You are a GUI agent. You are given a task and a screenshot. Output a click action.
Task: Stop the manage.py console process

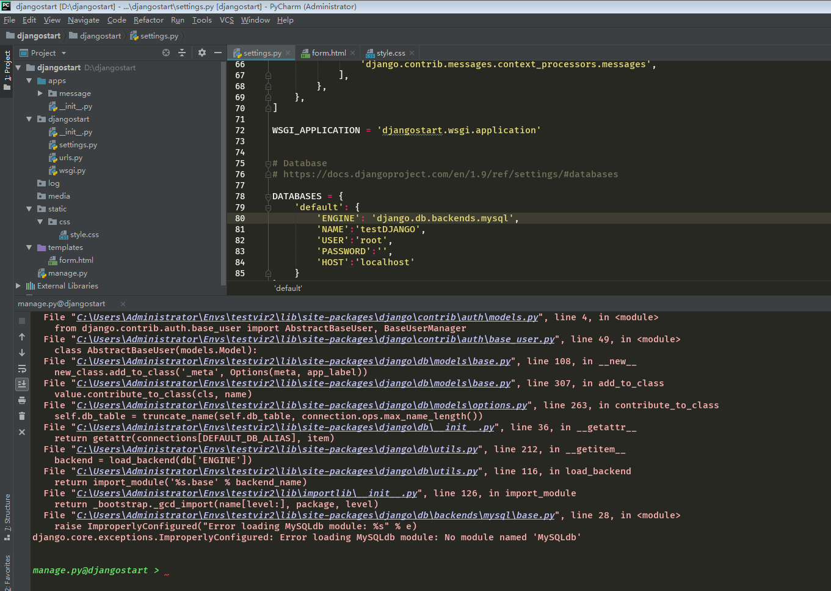pos(22,321)
